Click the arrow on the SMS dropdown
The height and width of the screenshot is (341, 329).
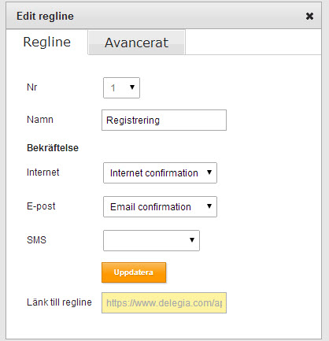192,239
